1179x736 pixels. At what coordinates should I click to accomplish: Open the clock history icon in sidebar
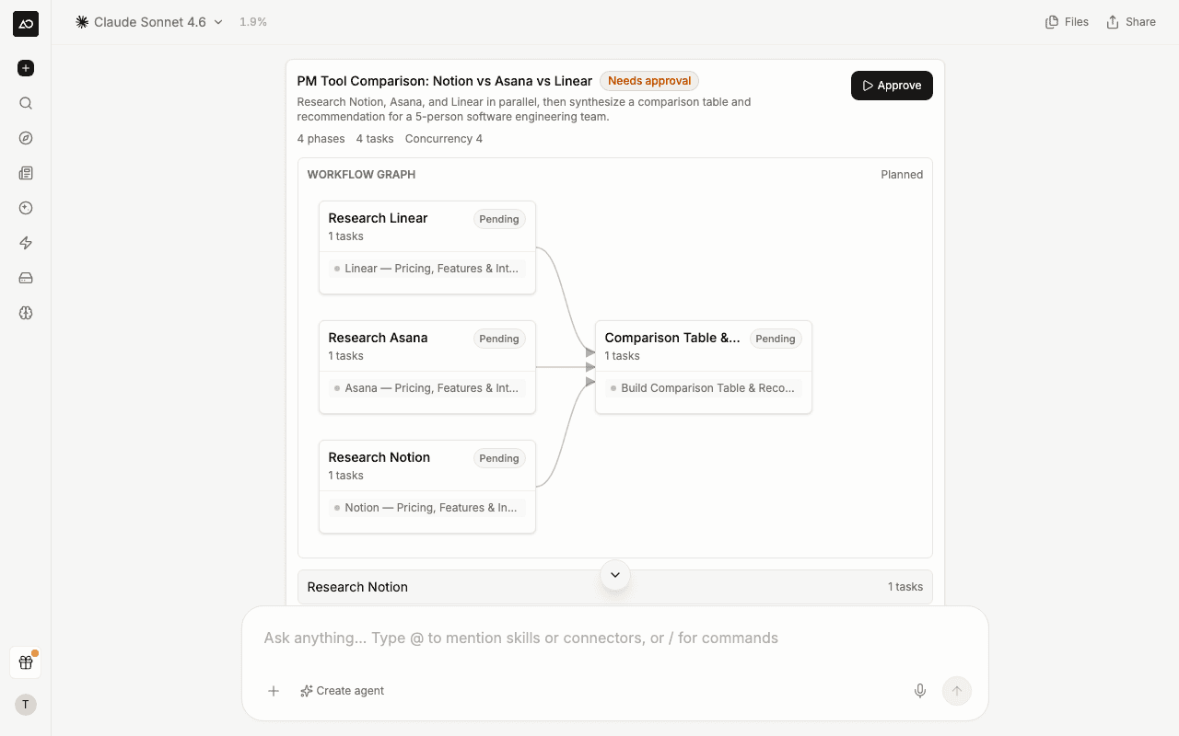pyautogui.click(x=26, y=208)
